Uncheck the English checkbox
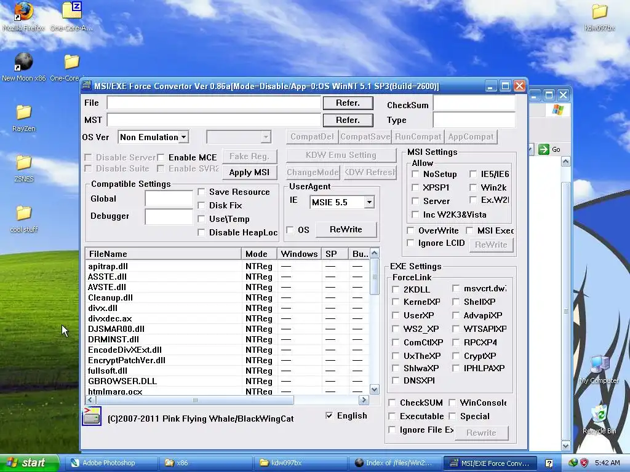 pos(329,415)
